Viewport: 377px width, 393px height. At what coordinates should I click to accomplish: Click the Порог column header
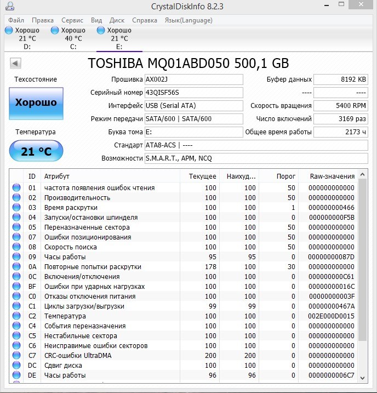coord(278,176)
